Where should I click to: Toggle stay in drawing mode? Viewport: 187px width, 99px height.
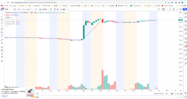(2, 51)
